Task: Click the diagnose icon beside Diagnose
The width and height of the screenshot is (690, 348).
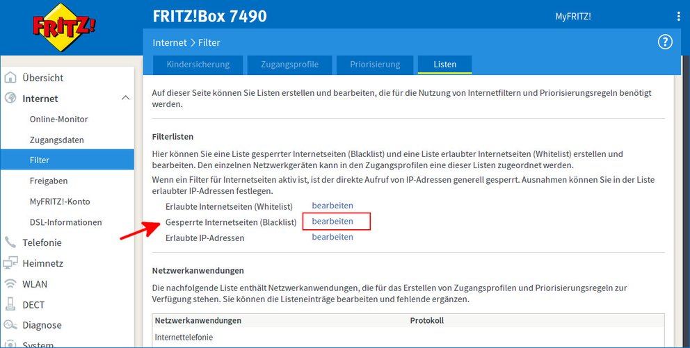Action: click(x=10, y=325)
